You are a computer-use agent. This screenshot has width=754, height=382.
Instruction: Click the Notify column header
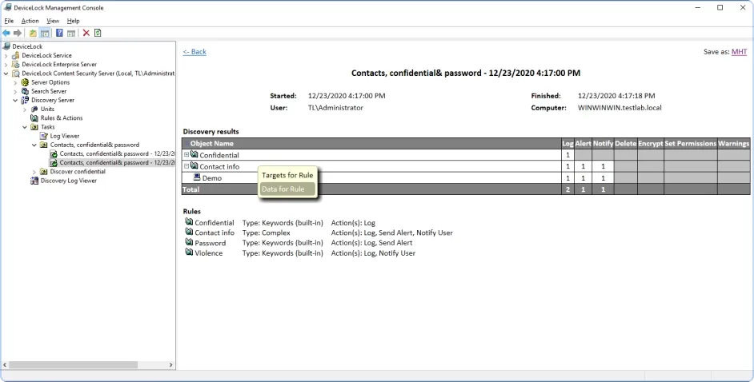603,143
